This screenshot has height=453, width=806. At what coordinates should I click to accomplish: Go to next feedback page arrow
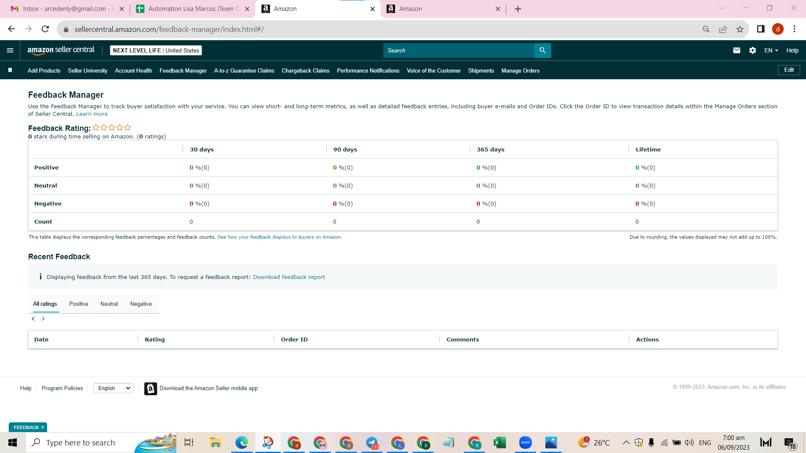[x=43, y=319]
